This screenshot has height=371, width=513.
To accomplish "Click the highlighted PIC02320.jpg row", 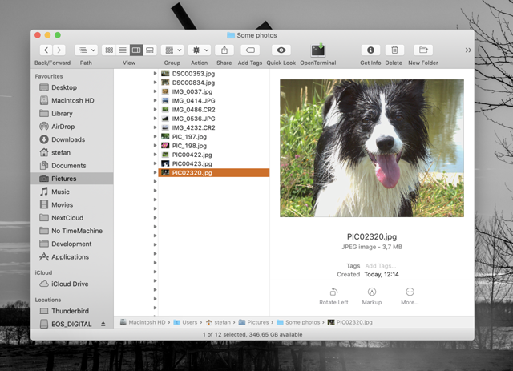I will [214, 173].
